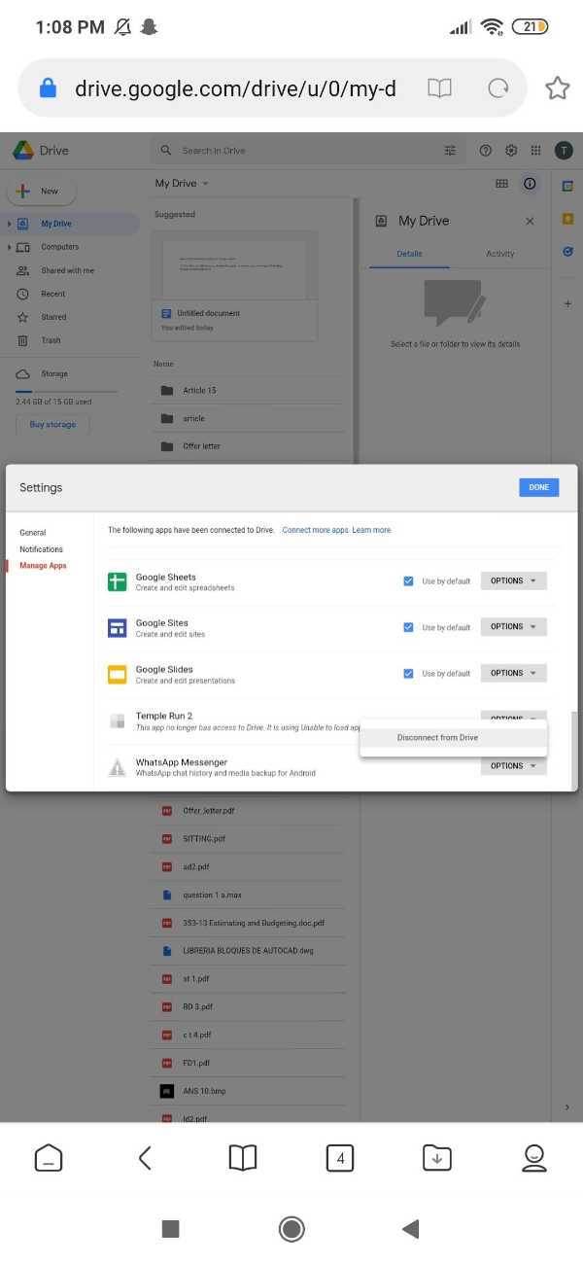
Task: Open OPTIONS dropdown for Google Slides
Action: click(514, 673)
